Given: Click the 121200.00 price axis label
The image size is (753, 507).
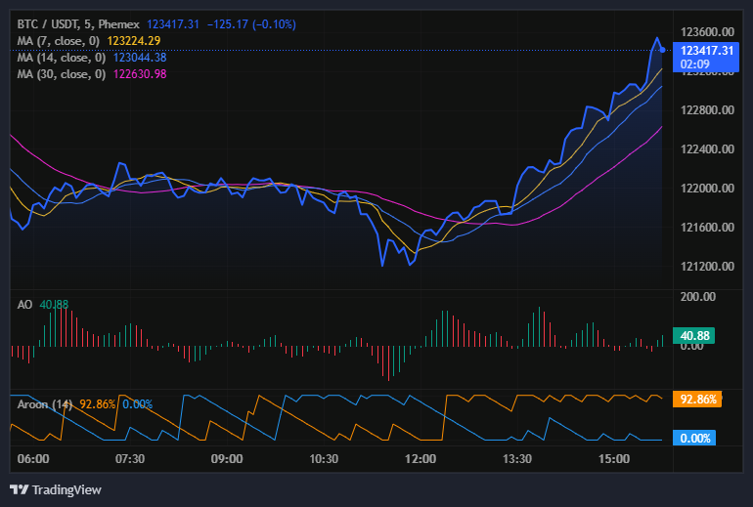Looking at the screenshot, I should pos(708,266).
